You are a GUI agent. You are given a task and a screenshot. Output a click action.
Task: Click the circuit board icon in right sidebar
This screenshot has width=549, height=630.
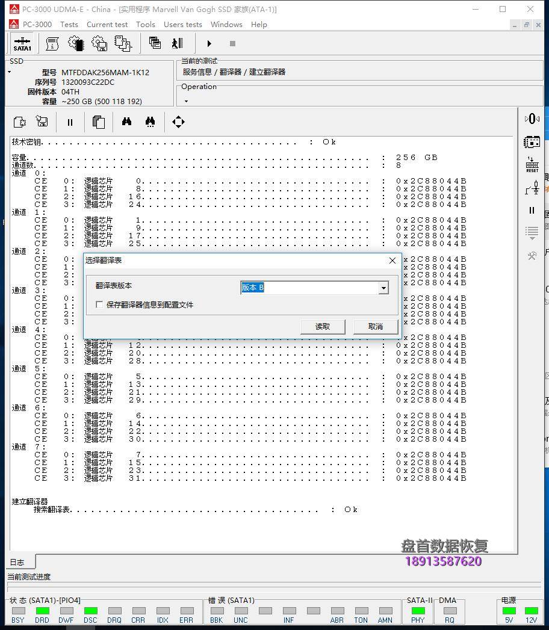coord(532,142)
